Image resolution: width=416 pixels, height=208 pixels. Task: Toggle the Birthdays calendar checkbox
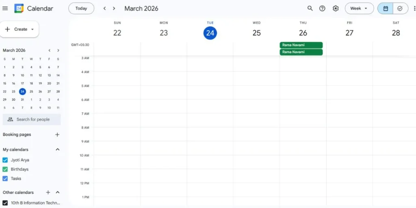click(x=5, y=169)
